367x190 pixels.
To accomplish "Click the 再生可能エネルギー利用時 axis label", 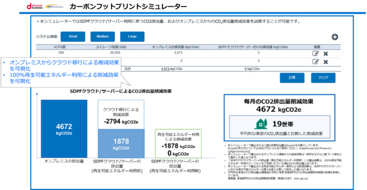I will tap(175, 171).
